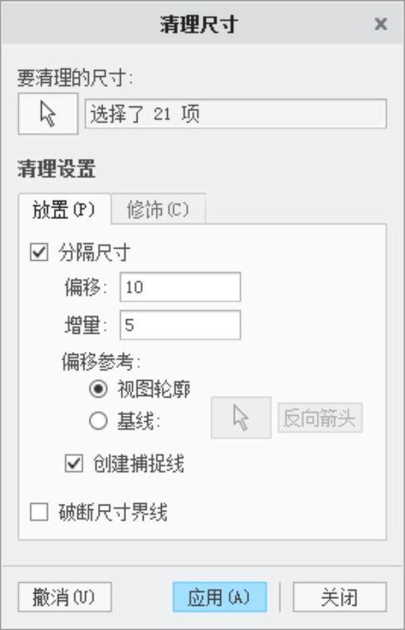Click the 偏移 value input field
Image resolution: width=405 pixels, height=630 pixels.
pos(180,287)
